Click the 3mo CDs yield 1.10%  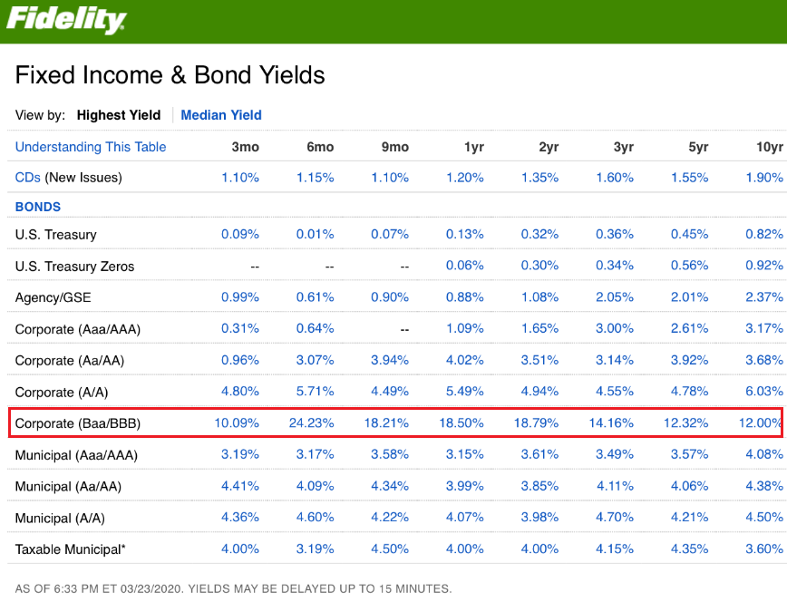tap(240, 178)
